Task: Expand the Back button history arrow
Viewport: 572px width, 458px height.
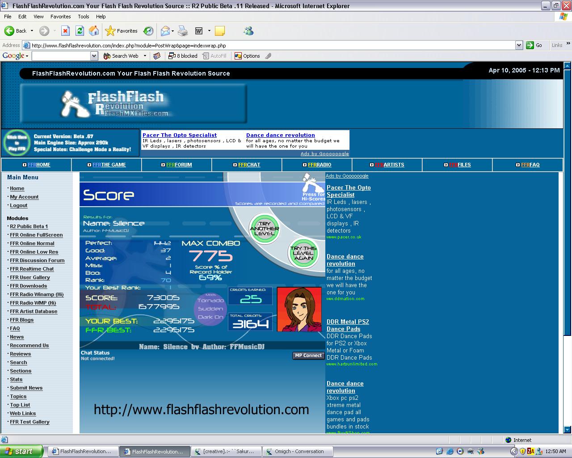Action: [32, 31]
